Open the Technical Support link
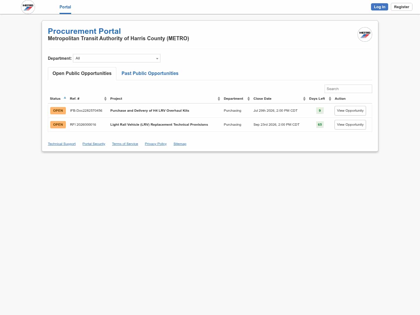Image resolution: width=420 pixels, height=315 pixels. [x=62, y=144]
